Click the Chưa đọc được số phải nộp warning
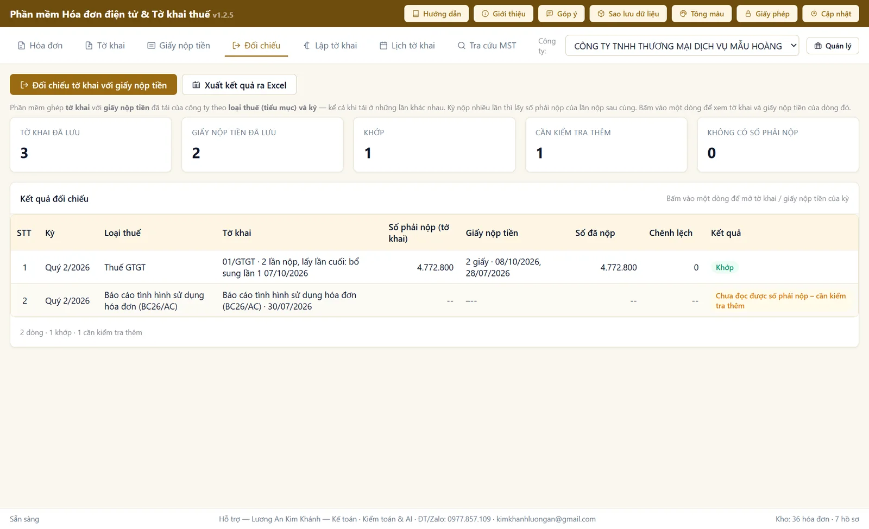869x529 pixels. (x=780, y=300)
